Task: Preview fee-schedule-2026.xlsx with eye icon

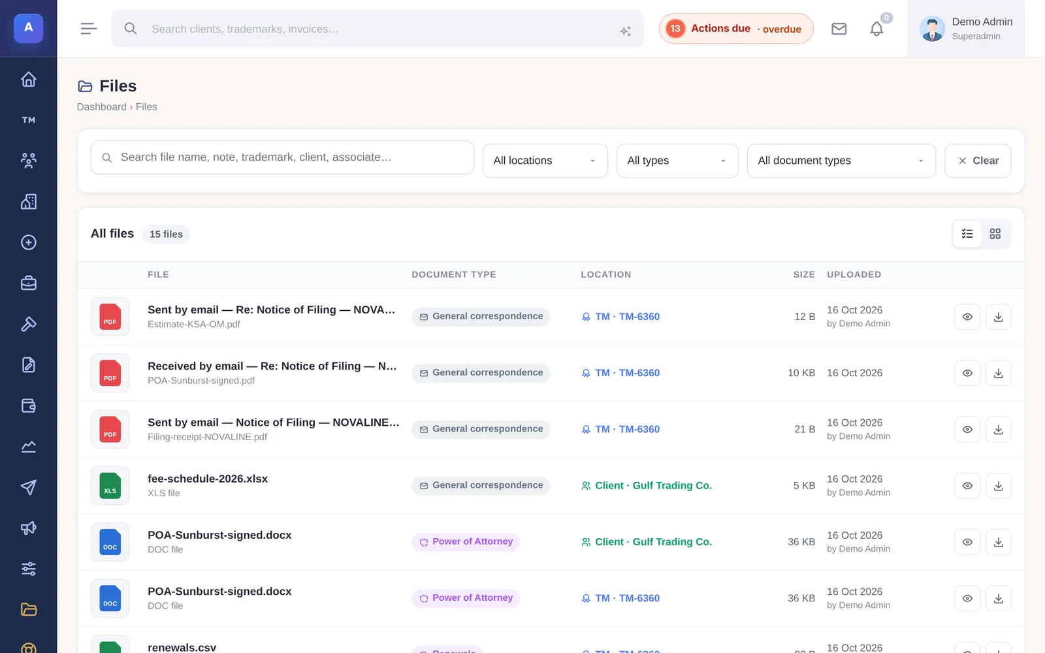Action: click(x=967, y=486)
